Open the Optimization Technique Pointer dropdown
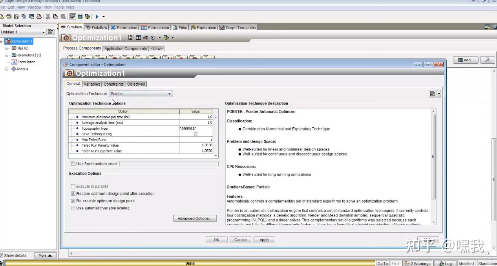Image resolution: width=497 pixels, height=266 pixels. [141, 94]
